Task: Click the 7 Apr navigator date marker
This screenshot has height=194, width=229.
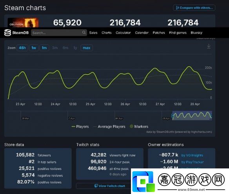Action: pos(71,118)
